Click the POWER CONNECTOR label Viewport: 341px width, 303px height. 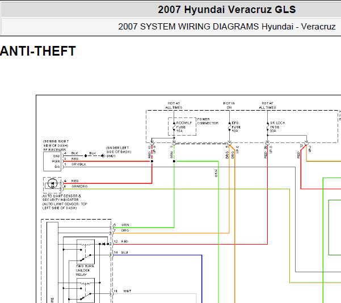(x=208, y=121)
